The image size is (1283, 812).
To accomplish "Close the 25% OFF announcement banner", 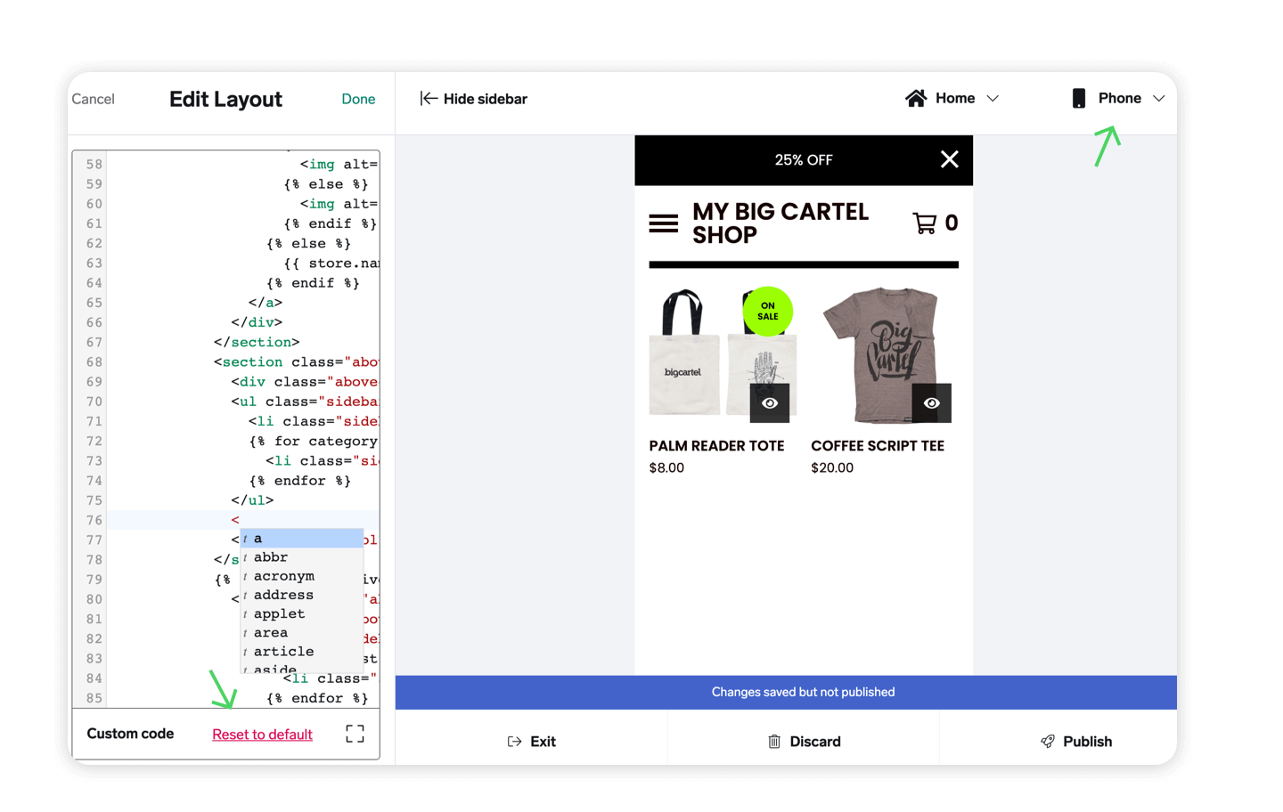I will (x=950, y=159).
